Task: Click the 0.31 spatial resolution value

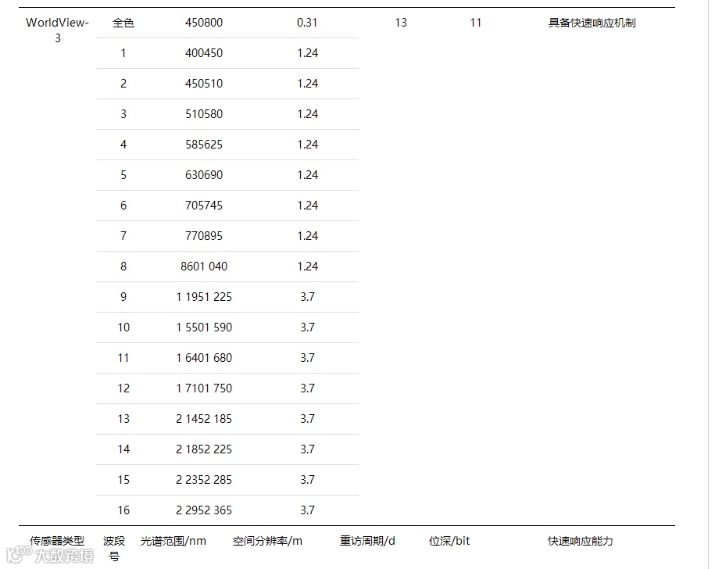Action: coord(307,23)
